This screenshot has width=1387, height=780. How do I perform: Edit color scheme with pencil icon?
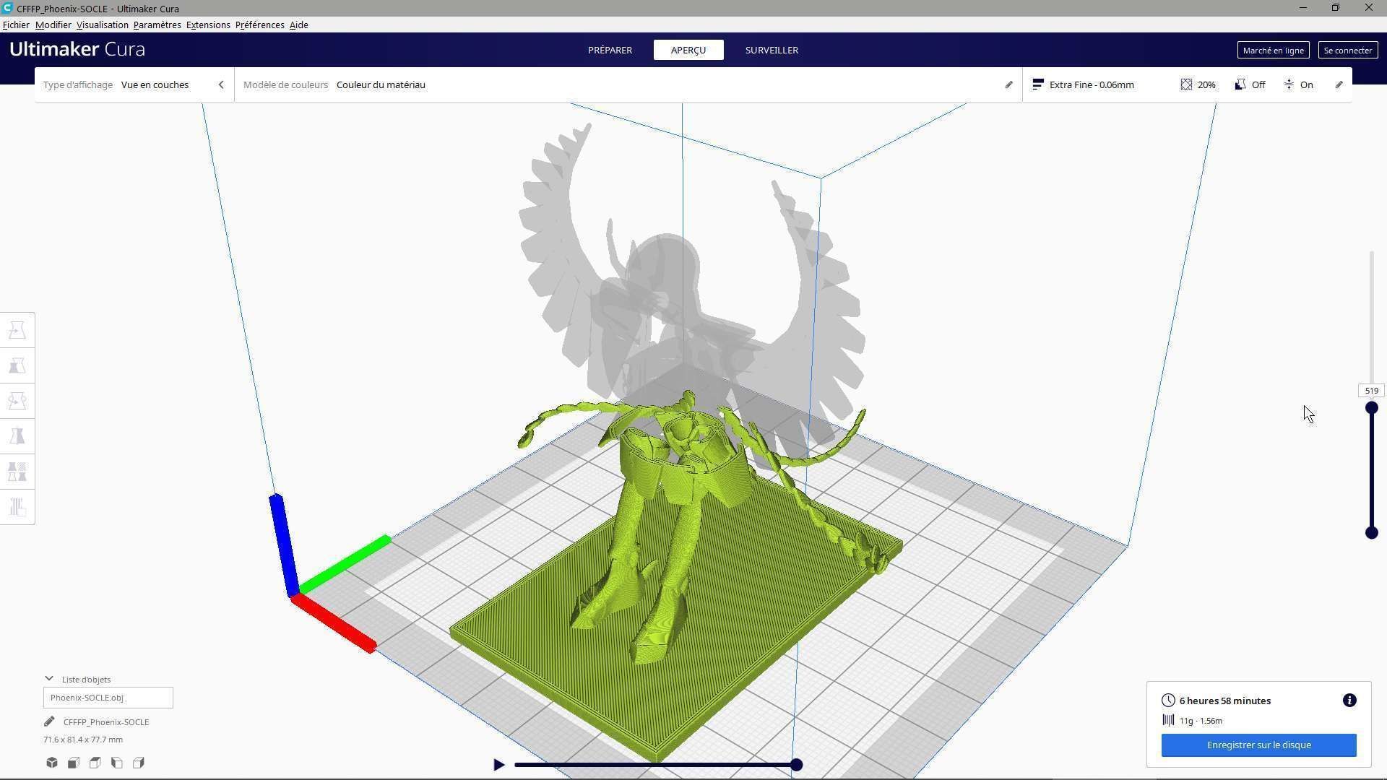(x=1009, y=84)
